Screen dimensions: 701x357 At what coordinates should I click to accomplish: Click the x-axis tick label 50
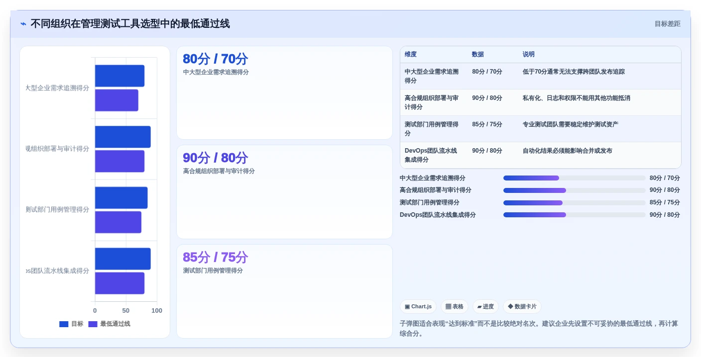coord(125,311)
